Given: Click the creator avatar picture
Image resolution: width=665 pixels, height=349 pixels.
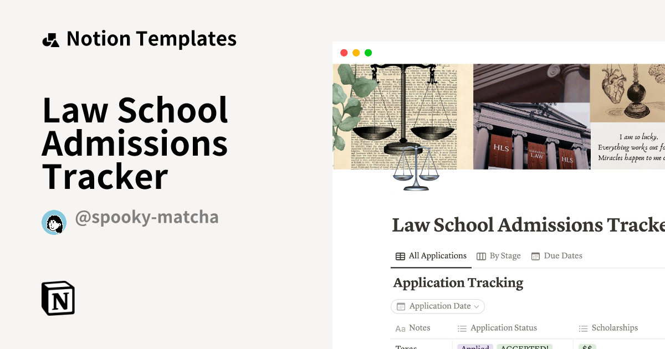Looking at the screenshot, I should 54,222.
